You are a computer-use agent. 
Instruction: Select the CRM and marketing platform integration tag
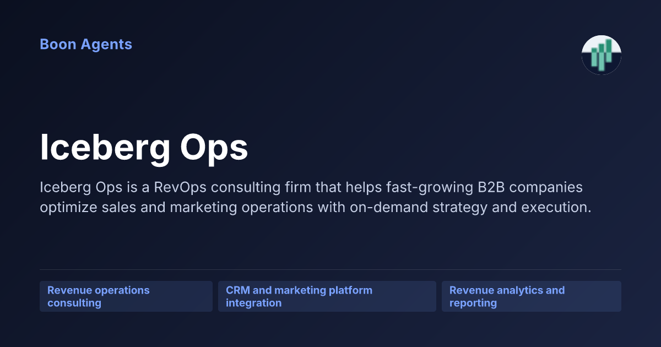(327, 296)
